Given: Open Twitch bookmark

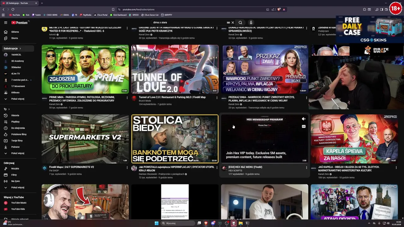Looking at the screenshot, I should [x=36, y=15].
